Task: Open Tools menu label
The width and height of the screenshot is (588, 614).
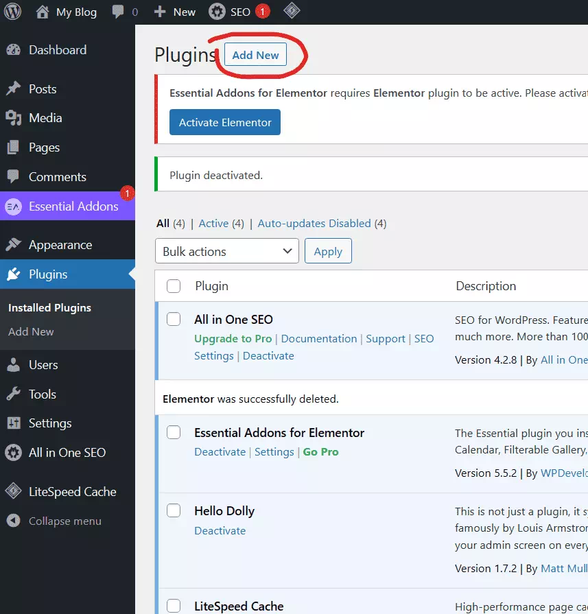Action: click(x=43, y=394)
